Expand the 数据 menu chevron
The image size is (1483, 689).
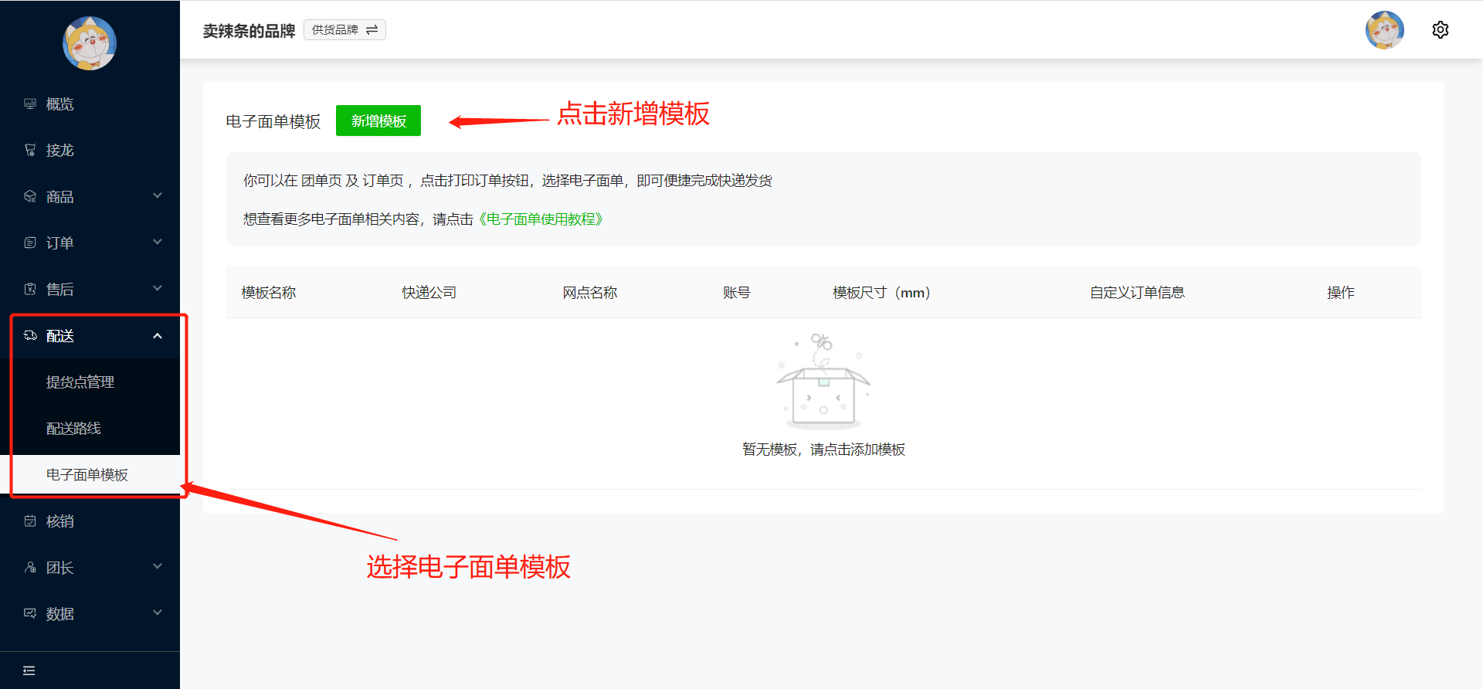[x=158, y=613]
